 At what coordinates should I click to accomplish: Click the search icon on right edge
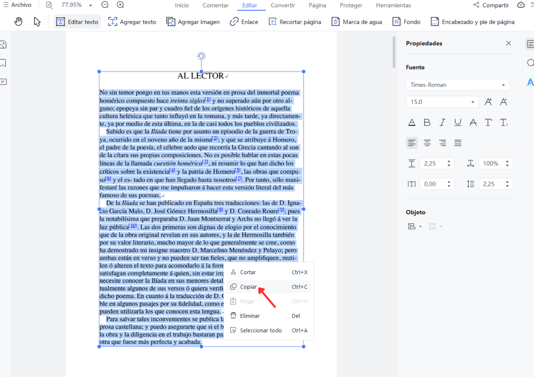530,63
